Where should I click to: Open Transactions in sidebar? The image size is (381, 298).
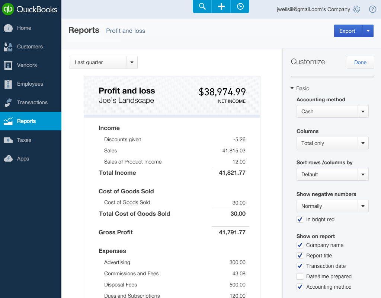[32, 102]
